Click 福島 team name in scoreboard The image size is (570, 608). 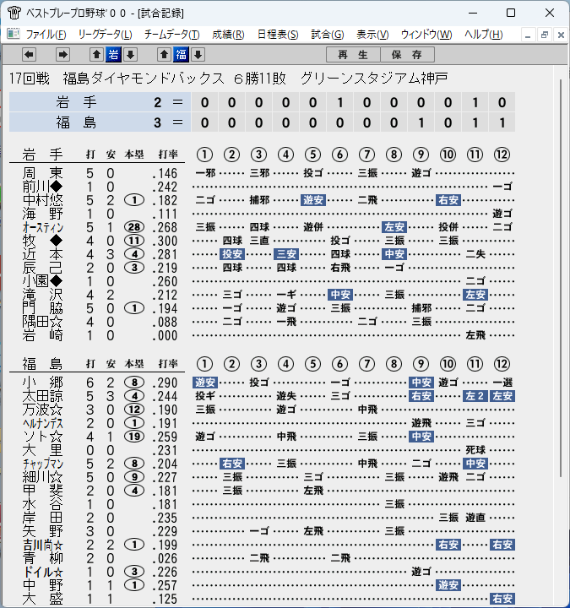pos(76,122)
